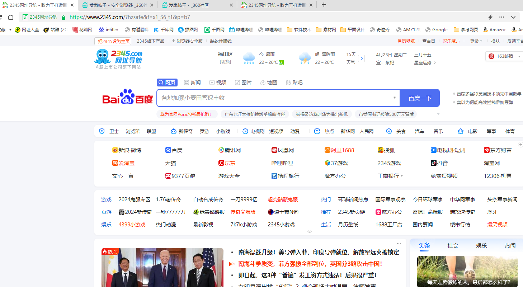
Task: Switch to the last 2345网址导航 tab
Action: click(277, 5)
